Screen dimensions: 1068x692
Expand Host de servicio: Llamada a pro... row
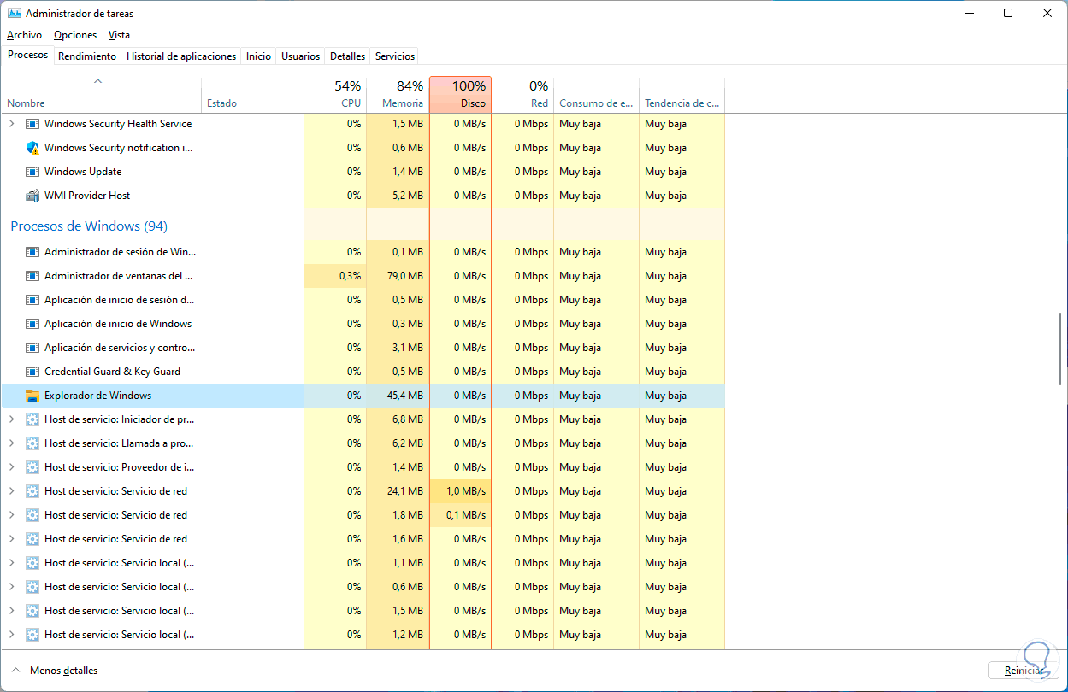[x=11, y=443]
